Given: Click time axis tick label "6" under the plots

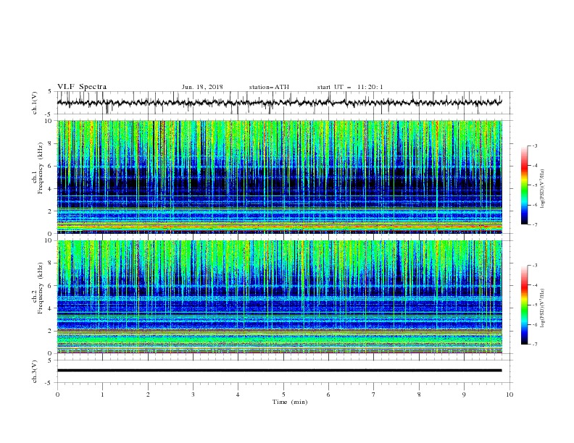Looking at the screenshot, I should click(x=328, y=395).
